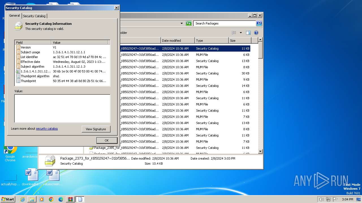Click the network tray icon
The height and width of the screenshot is (203, 362).
point(328,199)
